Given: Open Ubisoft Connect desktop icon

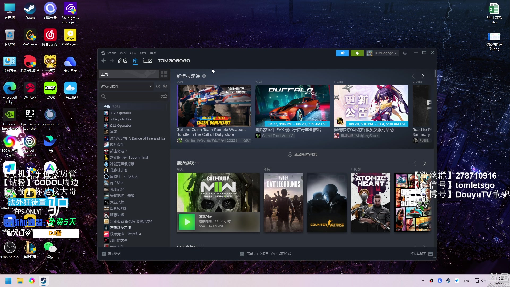Looking at the screenshot, I should 30,146.
